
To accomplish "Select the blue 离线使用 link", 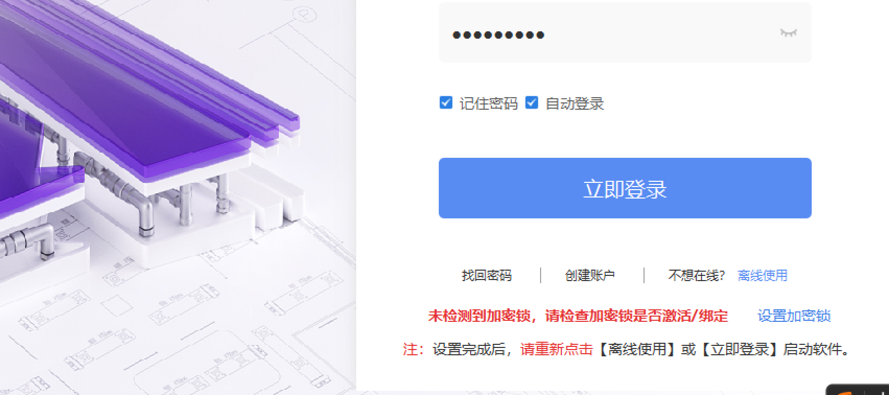I will tap(762, 275).
